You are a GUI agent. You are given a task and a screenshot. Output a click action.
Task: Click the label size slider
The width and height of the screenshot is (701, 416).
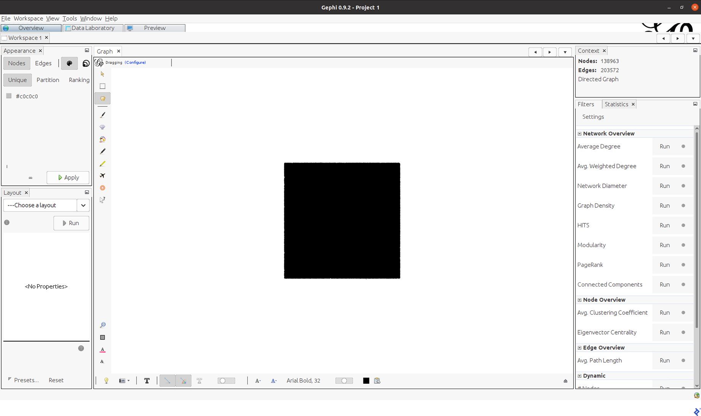point(344,381)
